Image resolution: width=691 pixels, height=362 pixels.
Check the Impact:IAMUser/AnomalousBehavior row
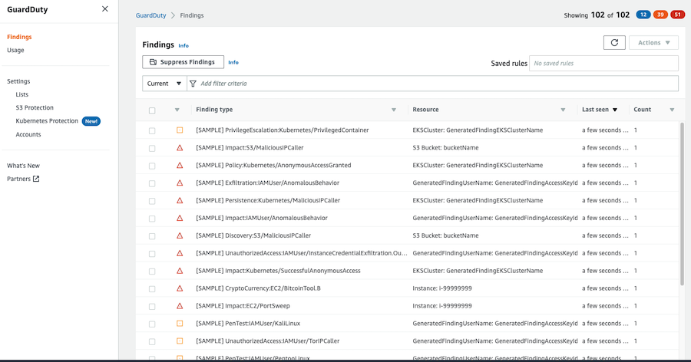coord(152,219)
